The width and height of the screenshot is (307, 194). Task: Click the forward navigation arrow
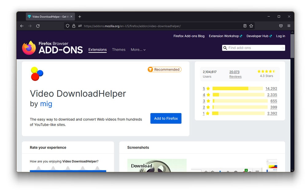pos(30,26)
